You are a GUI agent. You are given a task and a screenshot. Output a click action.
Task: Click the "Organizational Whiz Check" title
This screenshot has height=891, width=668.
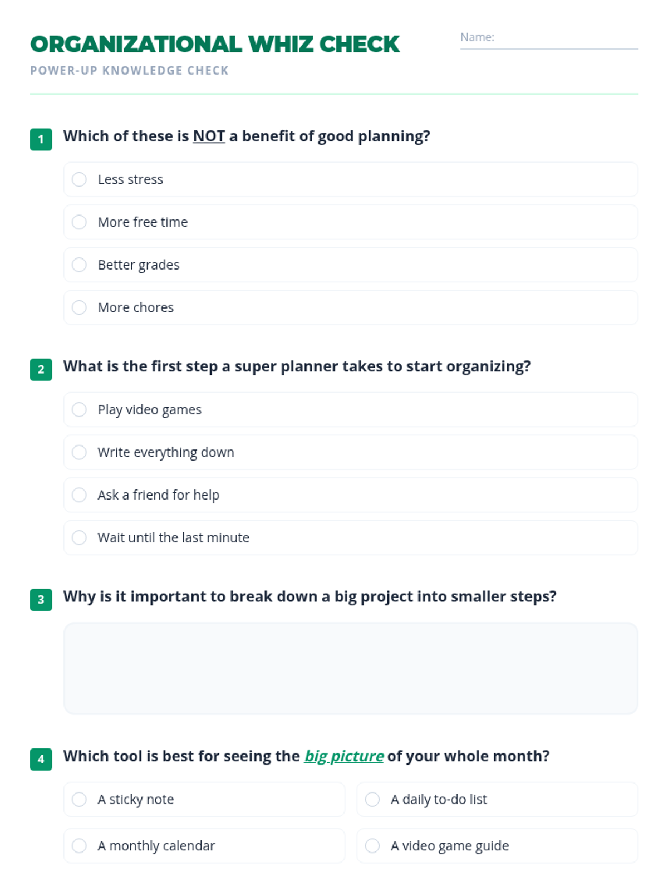tap(215, 45)
